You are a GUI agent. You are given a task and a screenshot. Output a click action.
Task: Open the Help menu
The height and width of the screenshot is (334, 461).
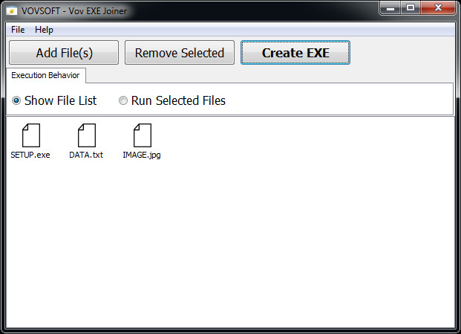[x=44, y=30]
